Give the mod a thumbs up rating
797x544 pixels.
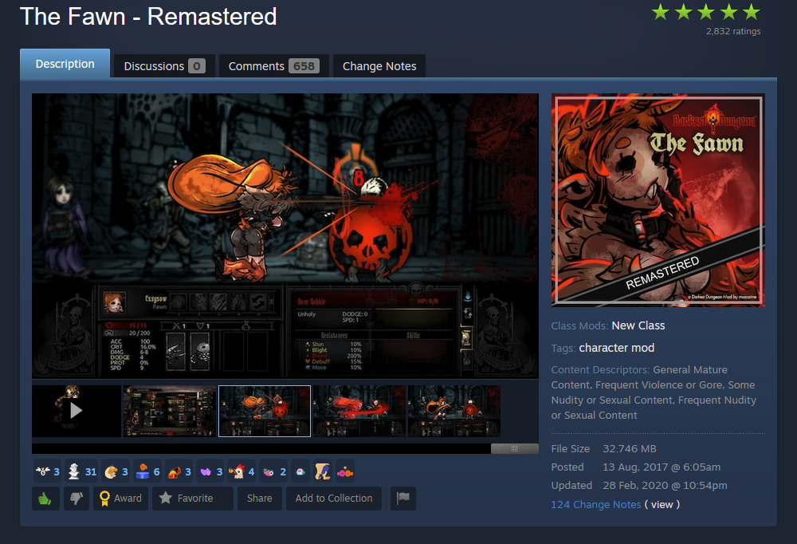pyautogui.click(x=45, y=499)
